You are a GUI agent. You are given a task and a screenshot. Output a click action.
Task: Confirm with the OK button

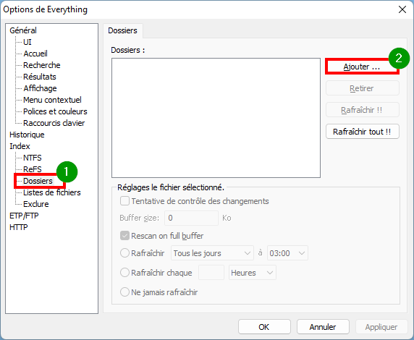tap(264, 327)
